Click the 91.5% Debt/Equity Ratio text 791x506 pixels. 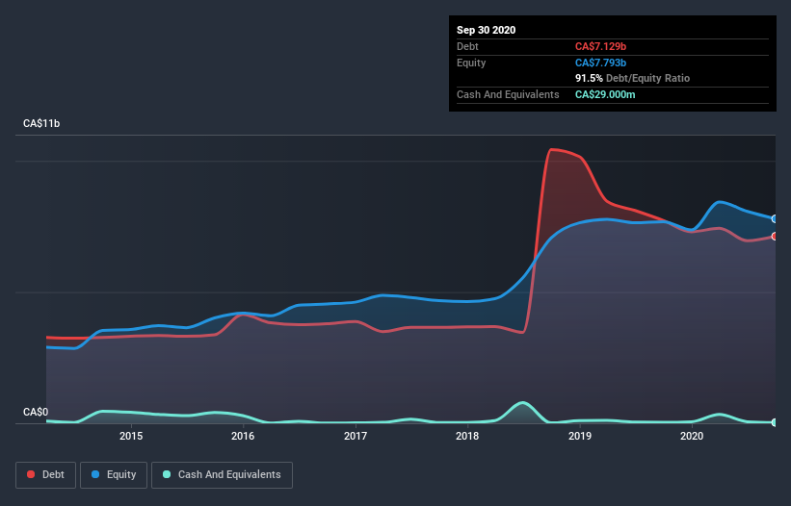coord(632,78)
